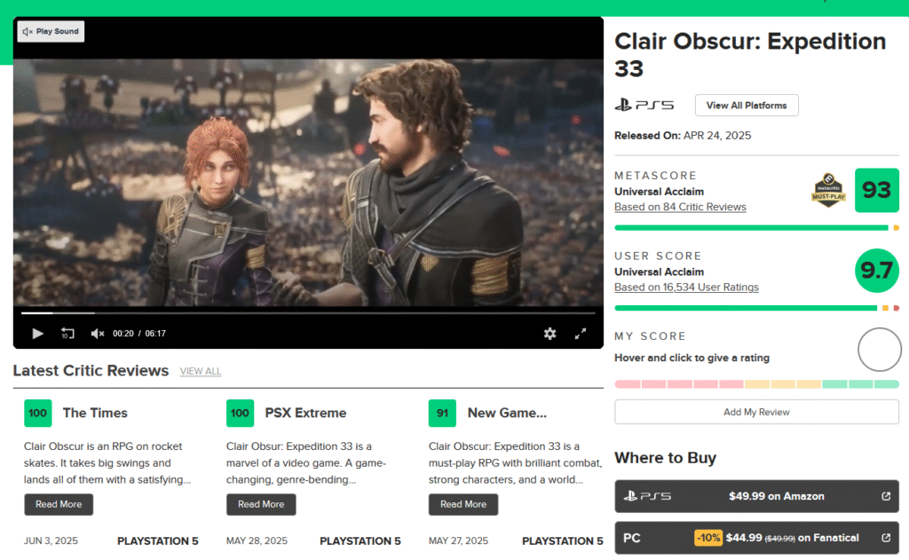Open PSX Extreme reviewer name
Image resolution: width=909 pixels, height=560 pixels.
click(305, 413)
